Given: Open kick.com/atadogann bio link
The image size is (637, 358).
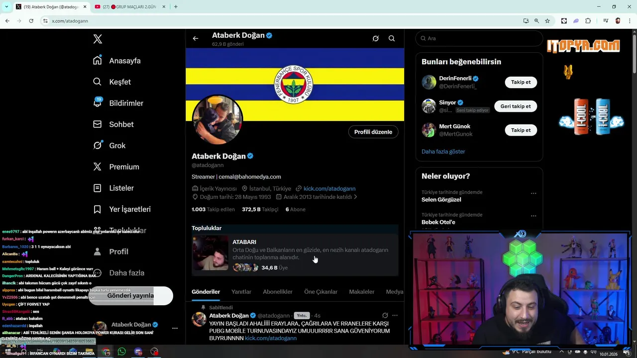Looking at the screenshot, I should pyautogui.click(x=329, y=188).
